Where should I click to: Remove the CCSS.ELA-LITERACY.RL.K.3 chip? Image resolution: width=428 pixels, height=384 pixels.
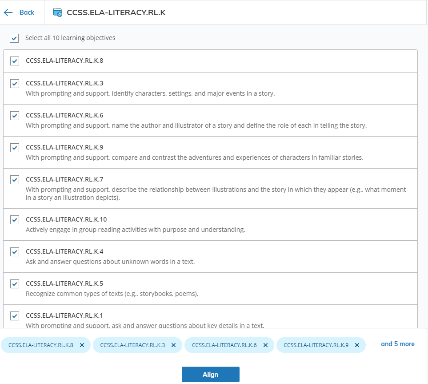coord(173,345)
